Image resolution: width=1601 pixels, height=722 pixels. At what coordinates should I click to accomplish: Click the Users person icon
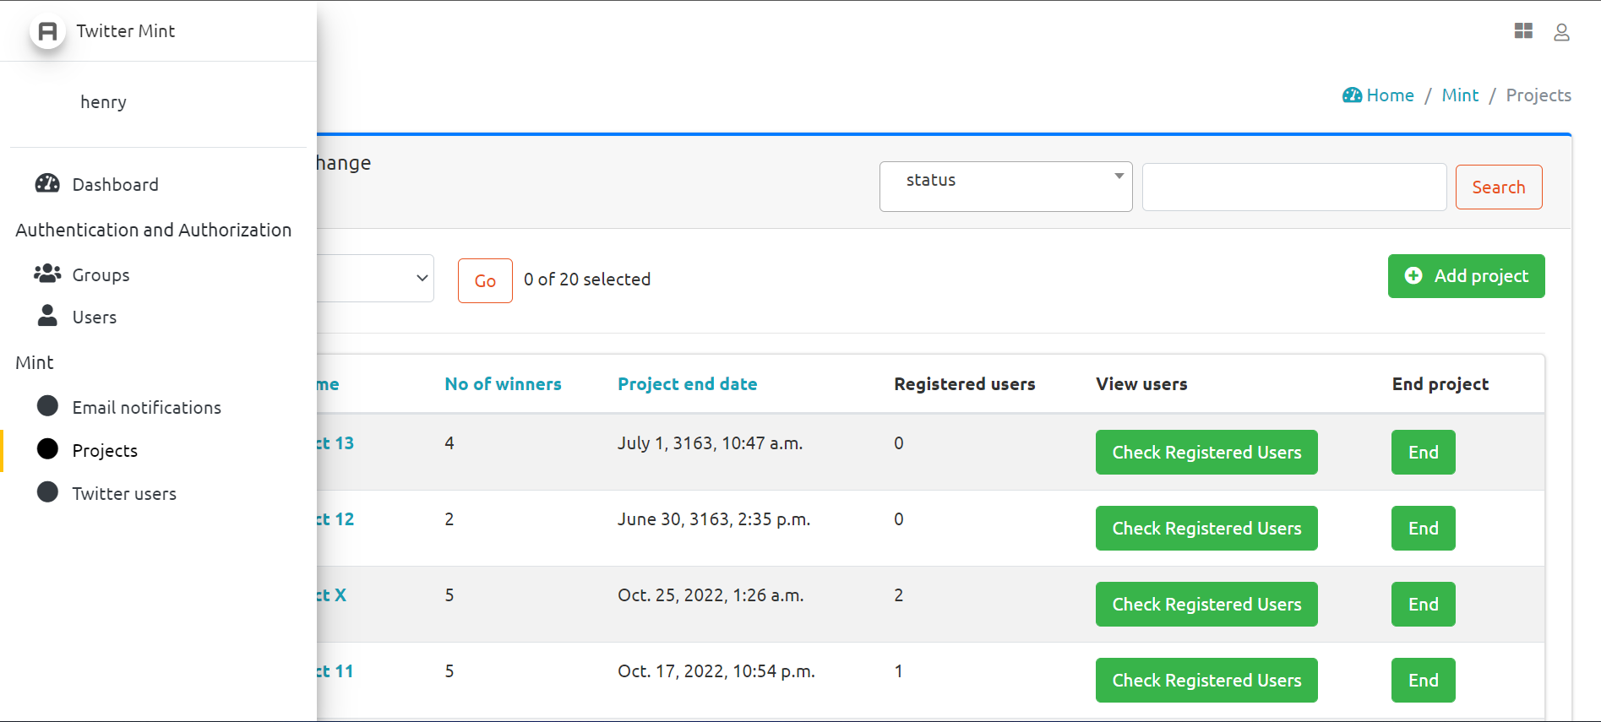coord(47,316)
